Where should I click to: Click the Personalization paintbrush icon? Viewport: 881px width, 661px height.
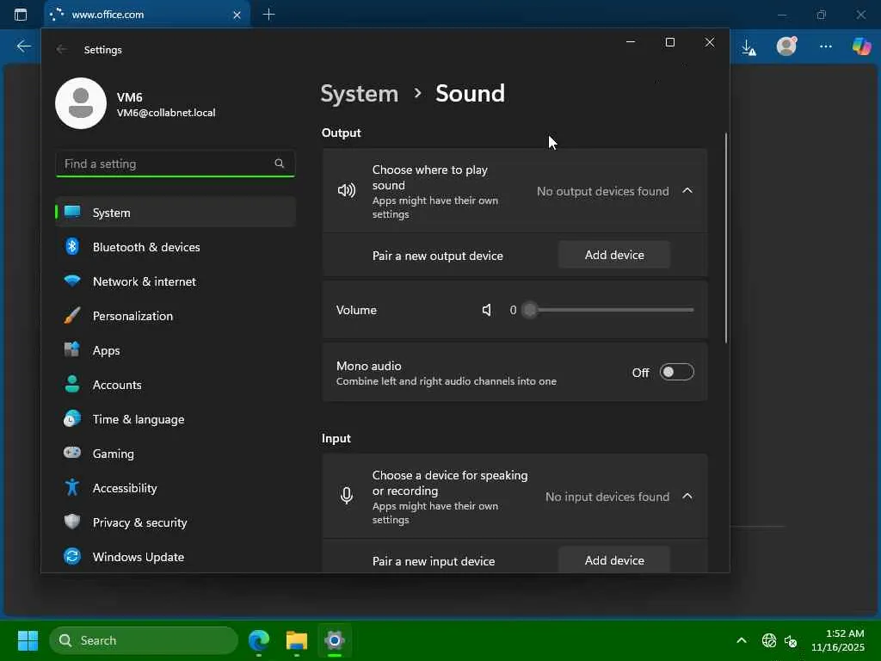pyautogui.click(x=73, y=316)
